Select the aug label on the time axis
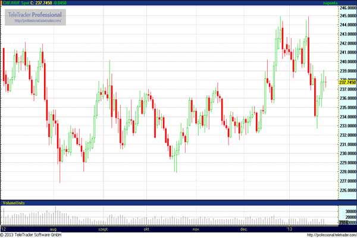Viewport: 357px width, 238px height. pyautogui.click(x=53, y=228)
